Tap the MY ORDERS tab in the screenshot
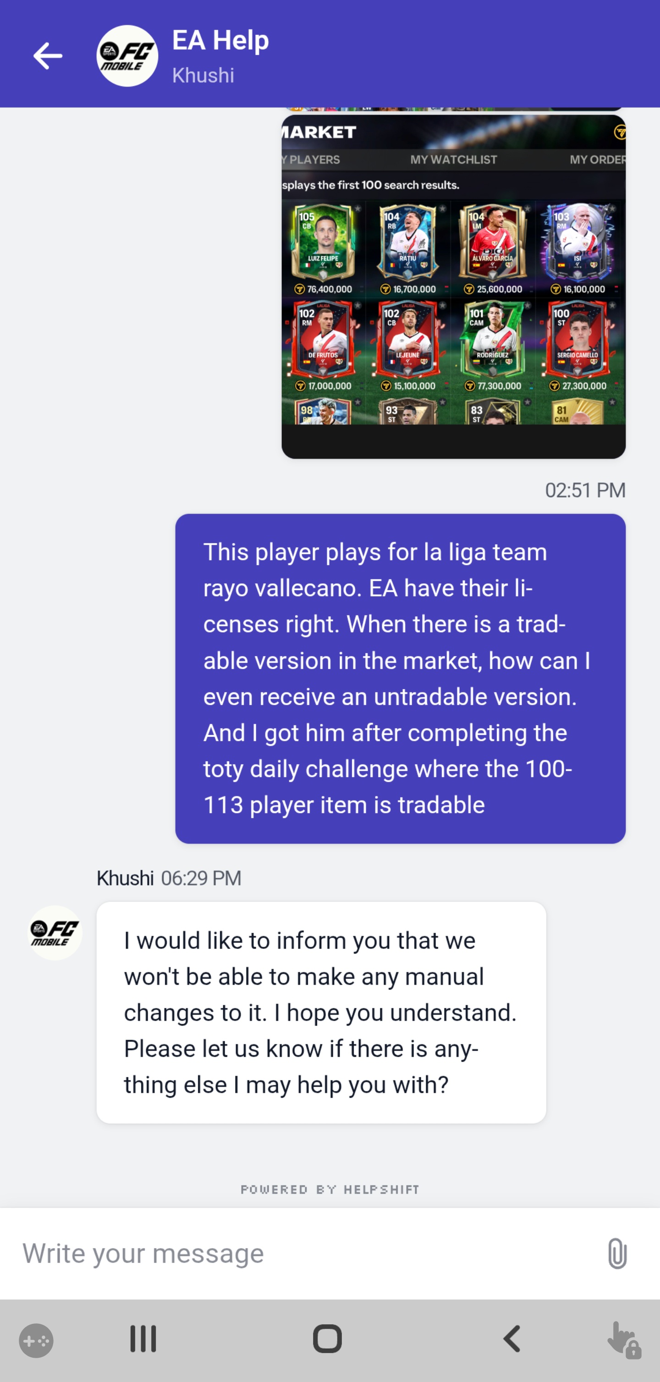This screenshot has height=1382, width=660. click(597, 159)
